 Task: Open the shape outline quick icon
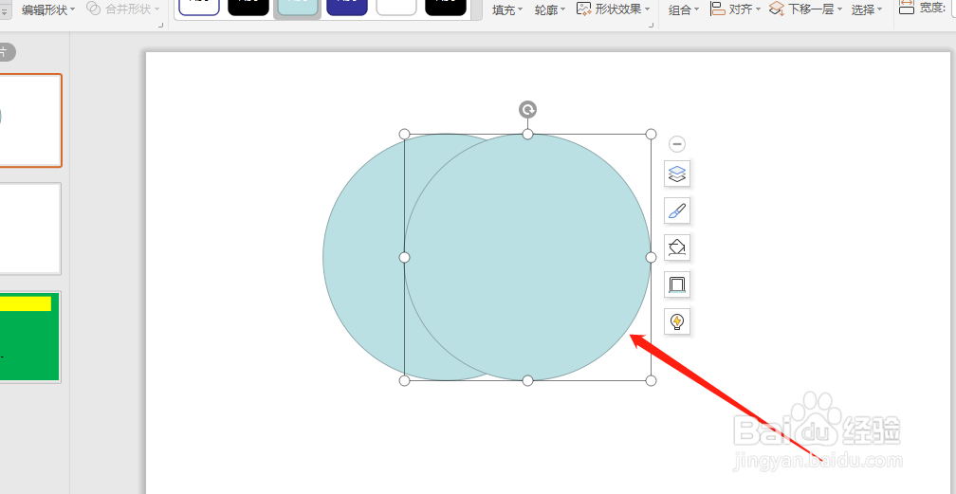pyautogui.click(x=677, y=284)
